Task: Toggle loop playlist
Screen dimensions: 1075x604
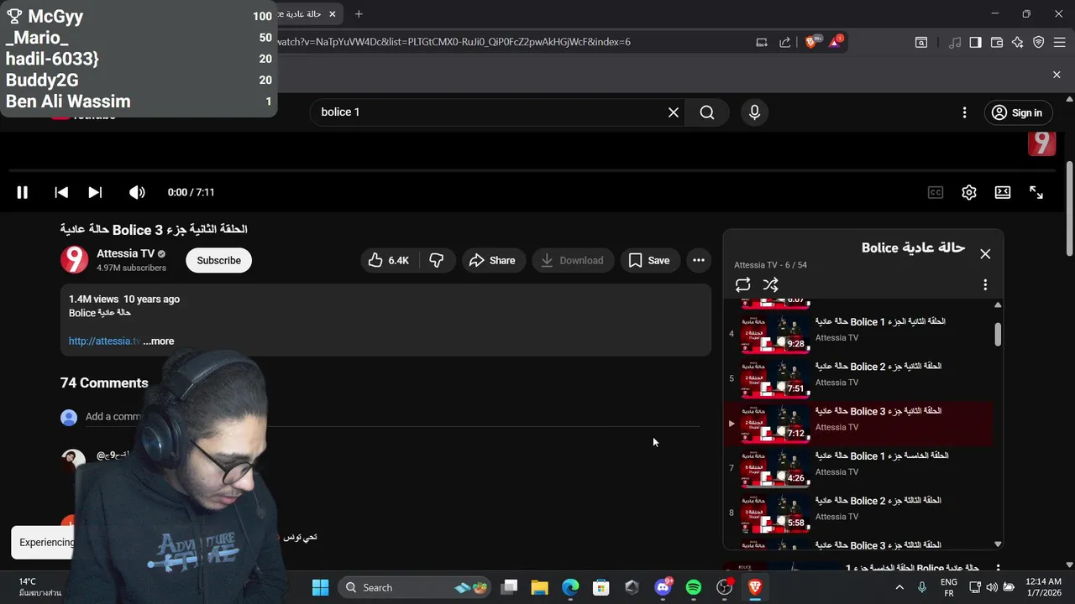Action: click(742, 285)
